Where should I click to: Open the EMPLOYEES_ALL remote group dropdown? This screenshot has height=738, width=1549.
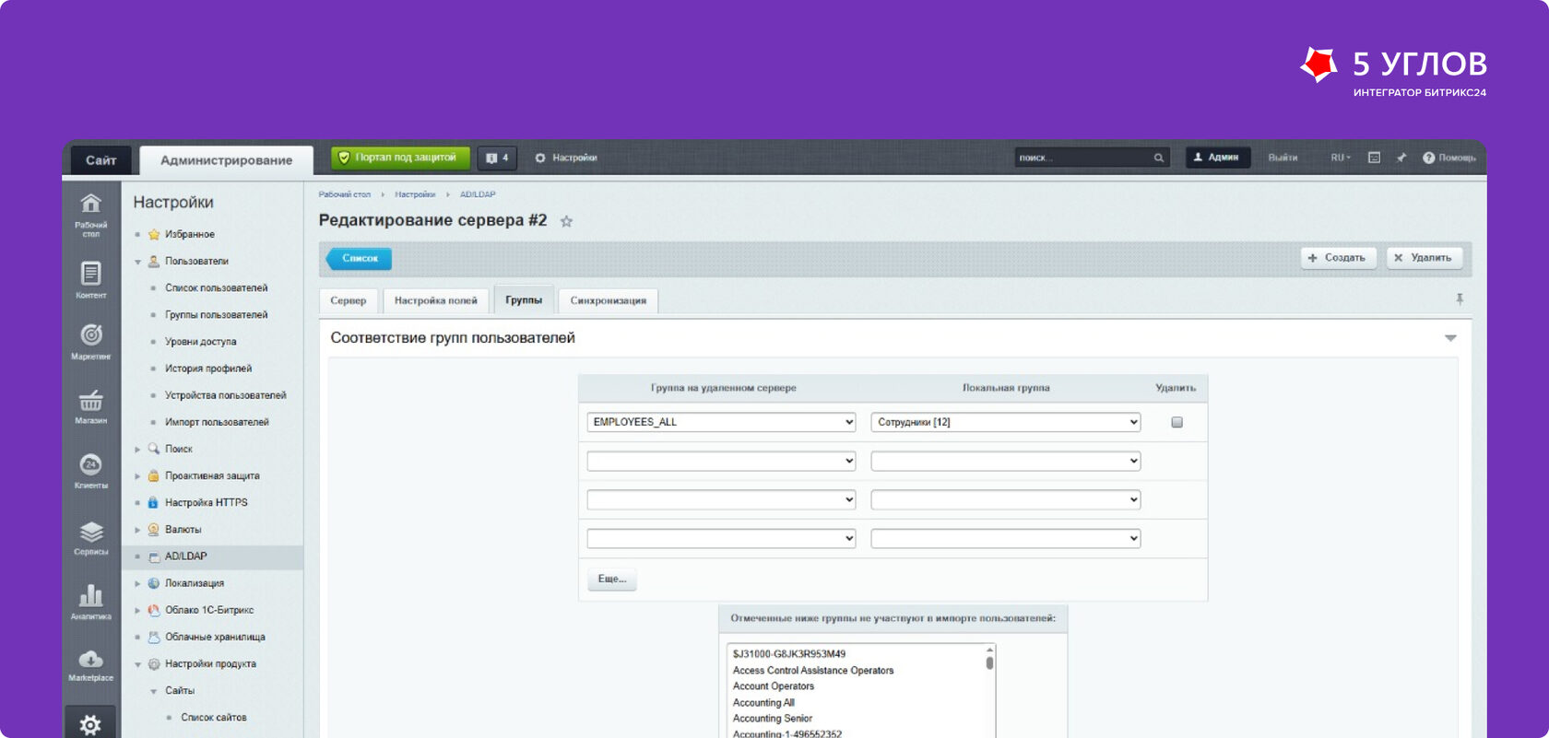[x=721, y=422]
